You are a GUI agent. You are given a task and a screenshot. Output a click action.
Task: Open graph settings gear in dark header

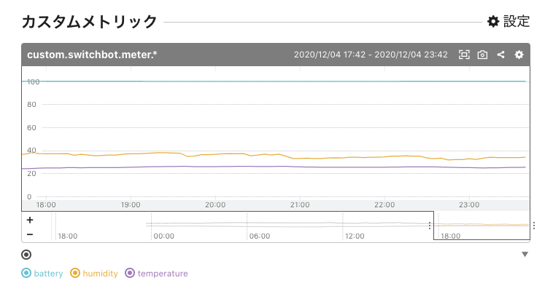point(519,55)
